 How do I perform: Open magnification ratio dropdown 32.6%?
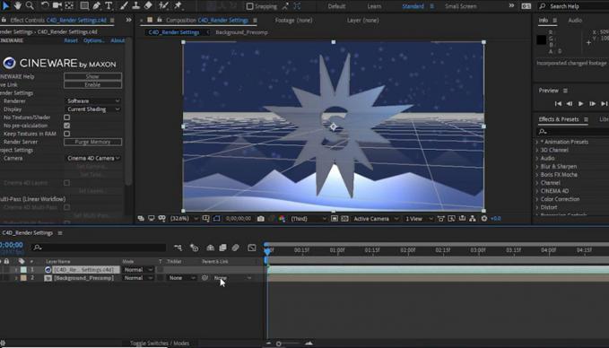pos(184,219)
